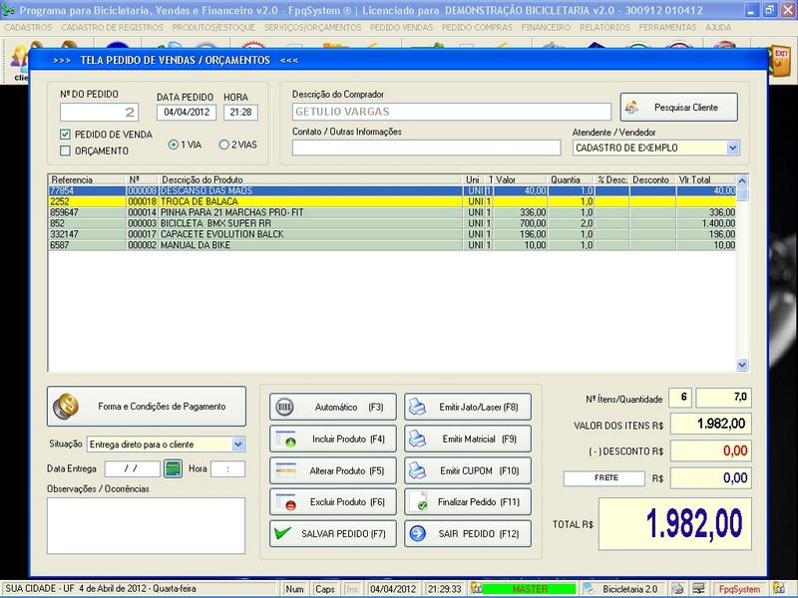Click Automático (F3) barcode button

[x=333, y=407]
